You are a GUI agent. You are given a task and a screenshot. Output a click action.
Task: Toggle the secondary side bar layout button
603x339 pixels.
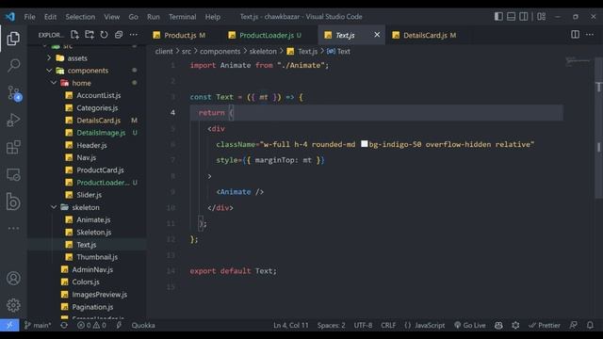(524, 17)
